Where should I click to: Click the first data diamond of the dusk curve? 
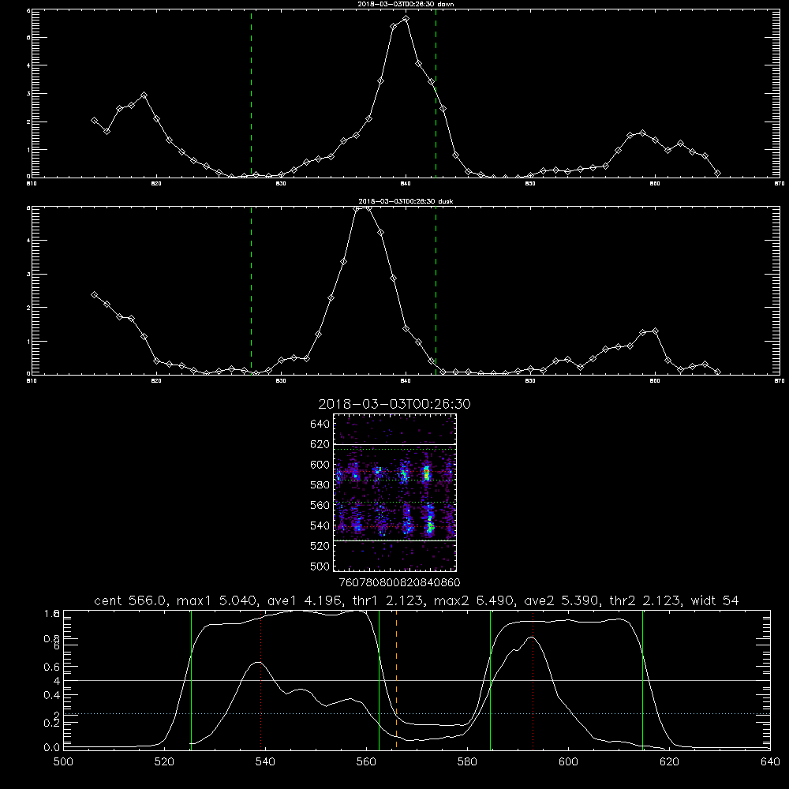pos(94,294)
